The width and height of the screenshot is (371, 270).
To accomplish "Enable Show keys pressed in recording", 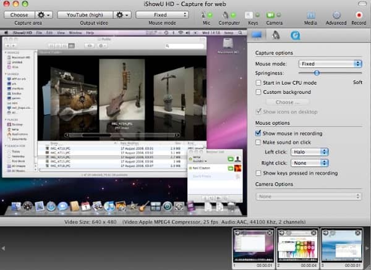I will pos(258,173).
